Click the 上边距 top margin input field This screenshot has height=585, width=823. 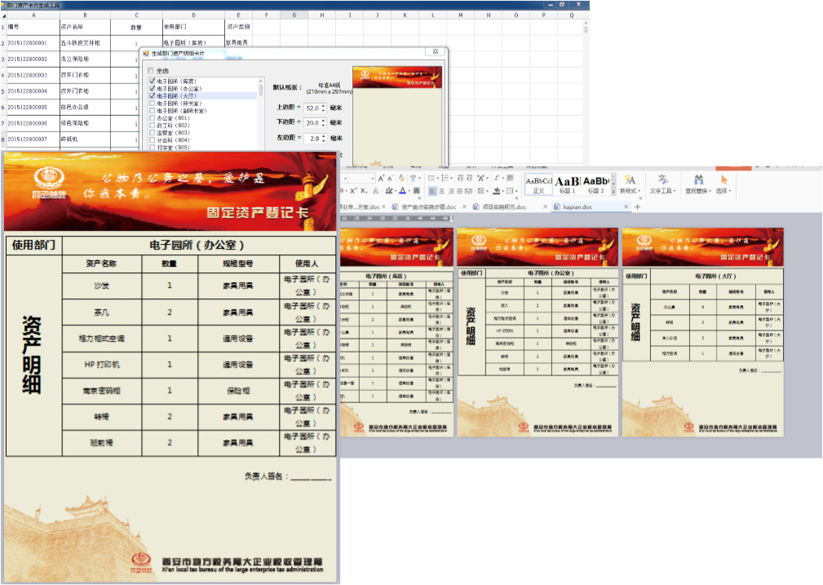tap(312, 108)
